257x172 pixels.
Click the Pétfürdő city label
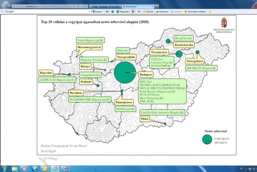pos(86,82)
